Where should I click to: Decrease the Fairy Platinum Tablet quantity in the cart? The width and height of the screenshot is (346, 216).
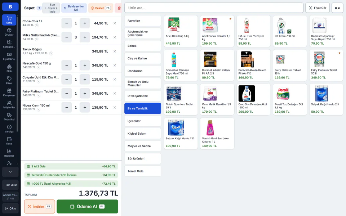[67, 94]
